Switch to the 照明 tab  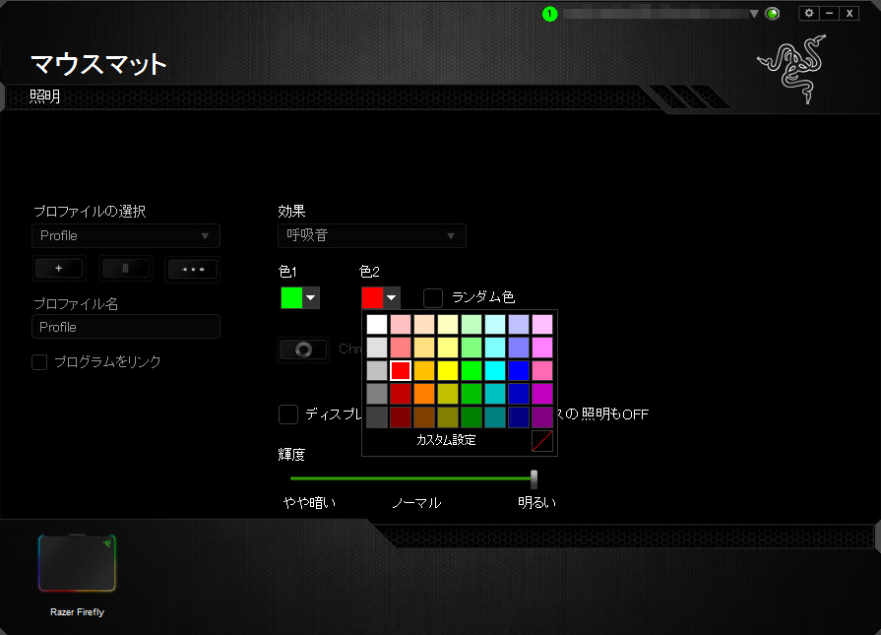pyautogui.click(x=45, y=96)
